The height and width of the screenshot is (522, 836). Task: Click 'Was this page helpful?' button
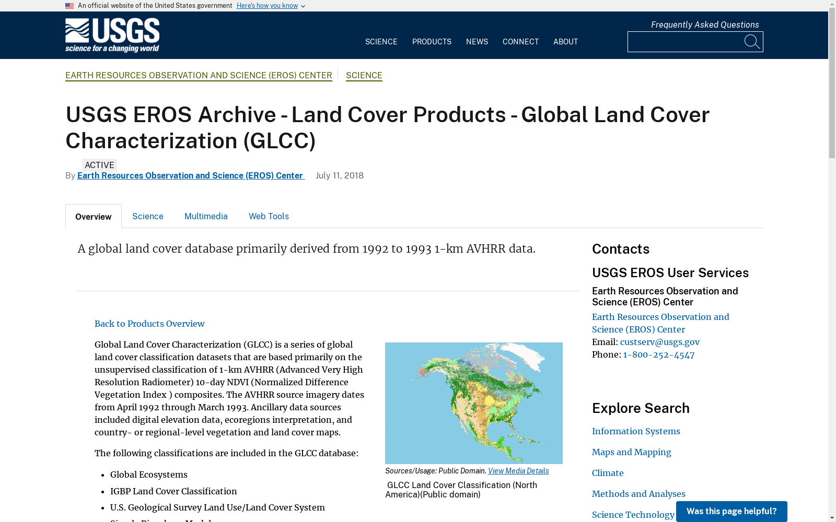coord(731,512)
